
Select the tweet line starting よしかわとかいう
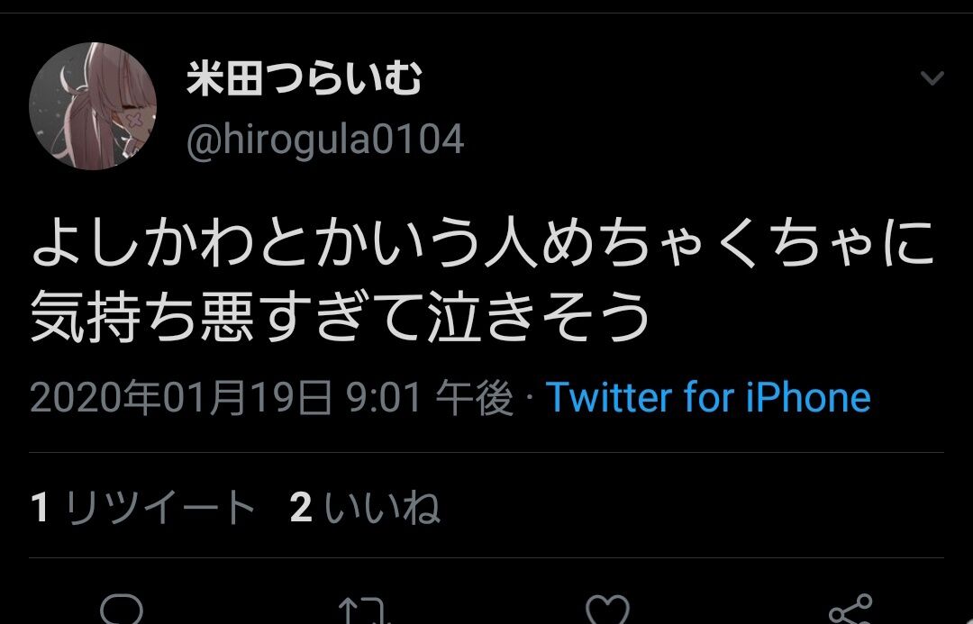coord(483,243)
